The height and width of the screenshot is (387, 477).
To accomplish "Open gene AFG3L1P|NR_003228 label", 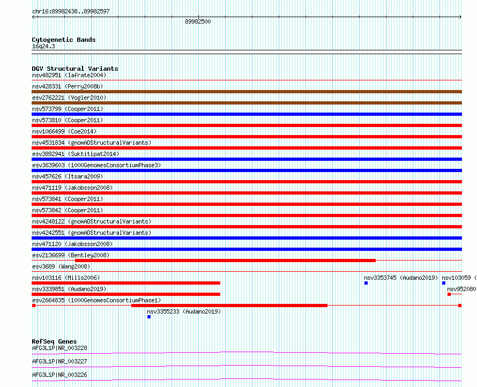I will (59, 348).
